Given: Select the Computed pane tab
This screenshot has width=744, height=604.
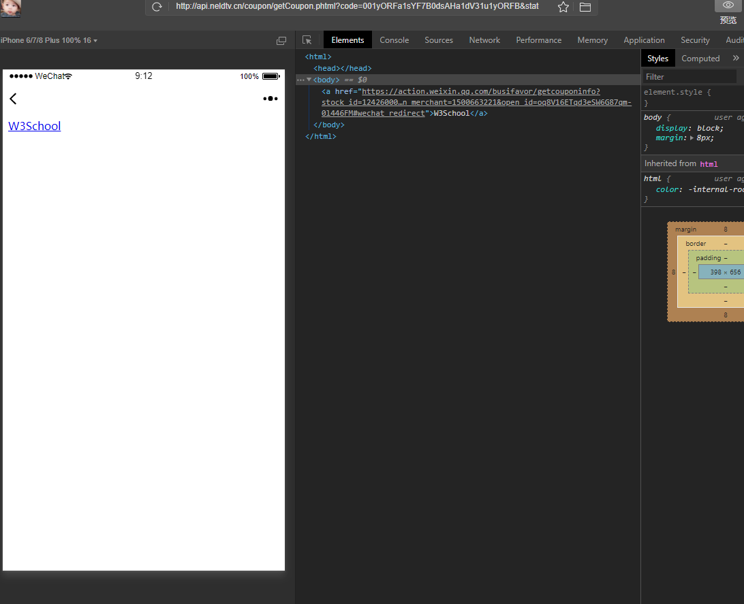Looking at the screenshot, I should click(700, 59).
